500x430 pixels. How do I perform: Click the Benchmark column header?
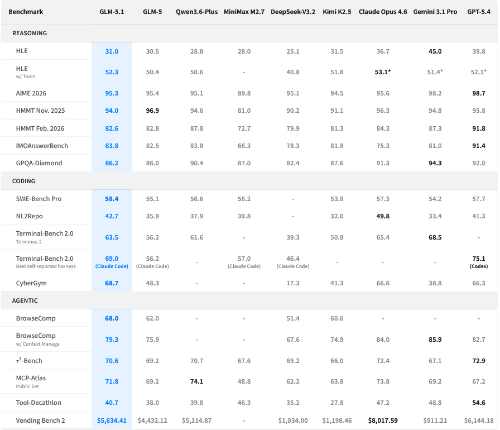(x=26, y=12)
